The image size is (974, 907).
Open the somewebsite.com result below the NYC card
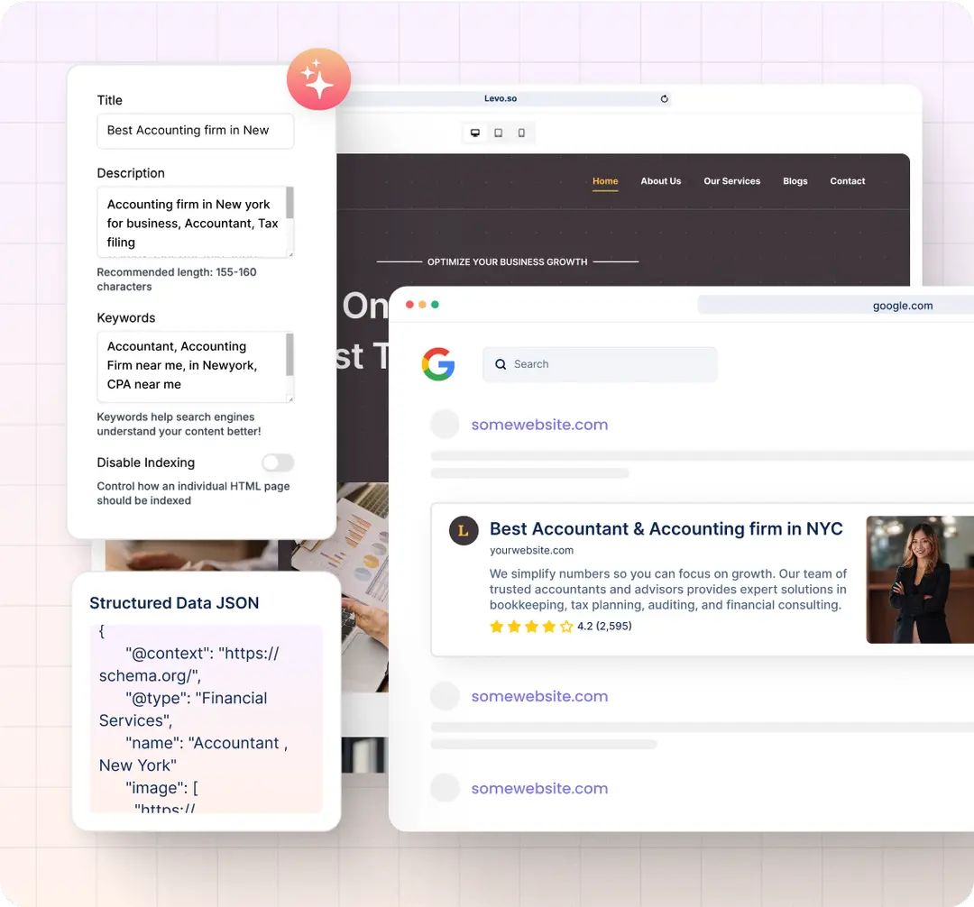539,697
